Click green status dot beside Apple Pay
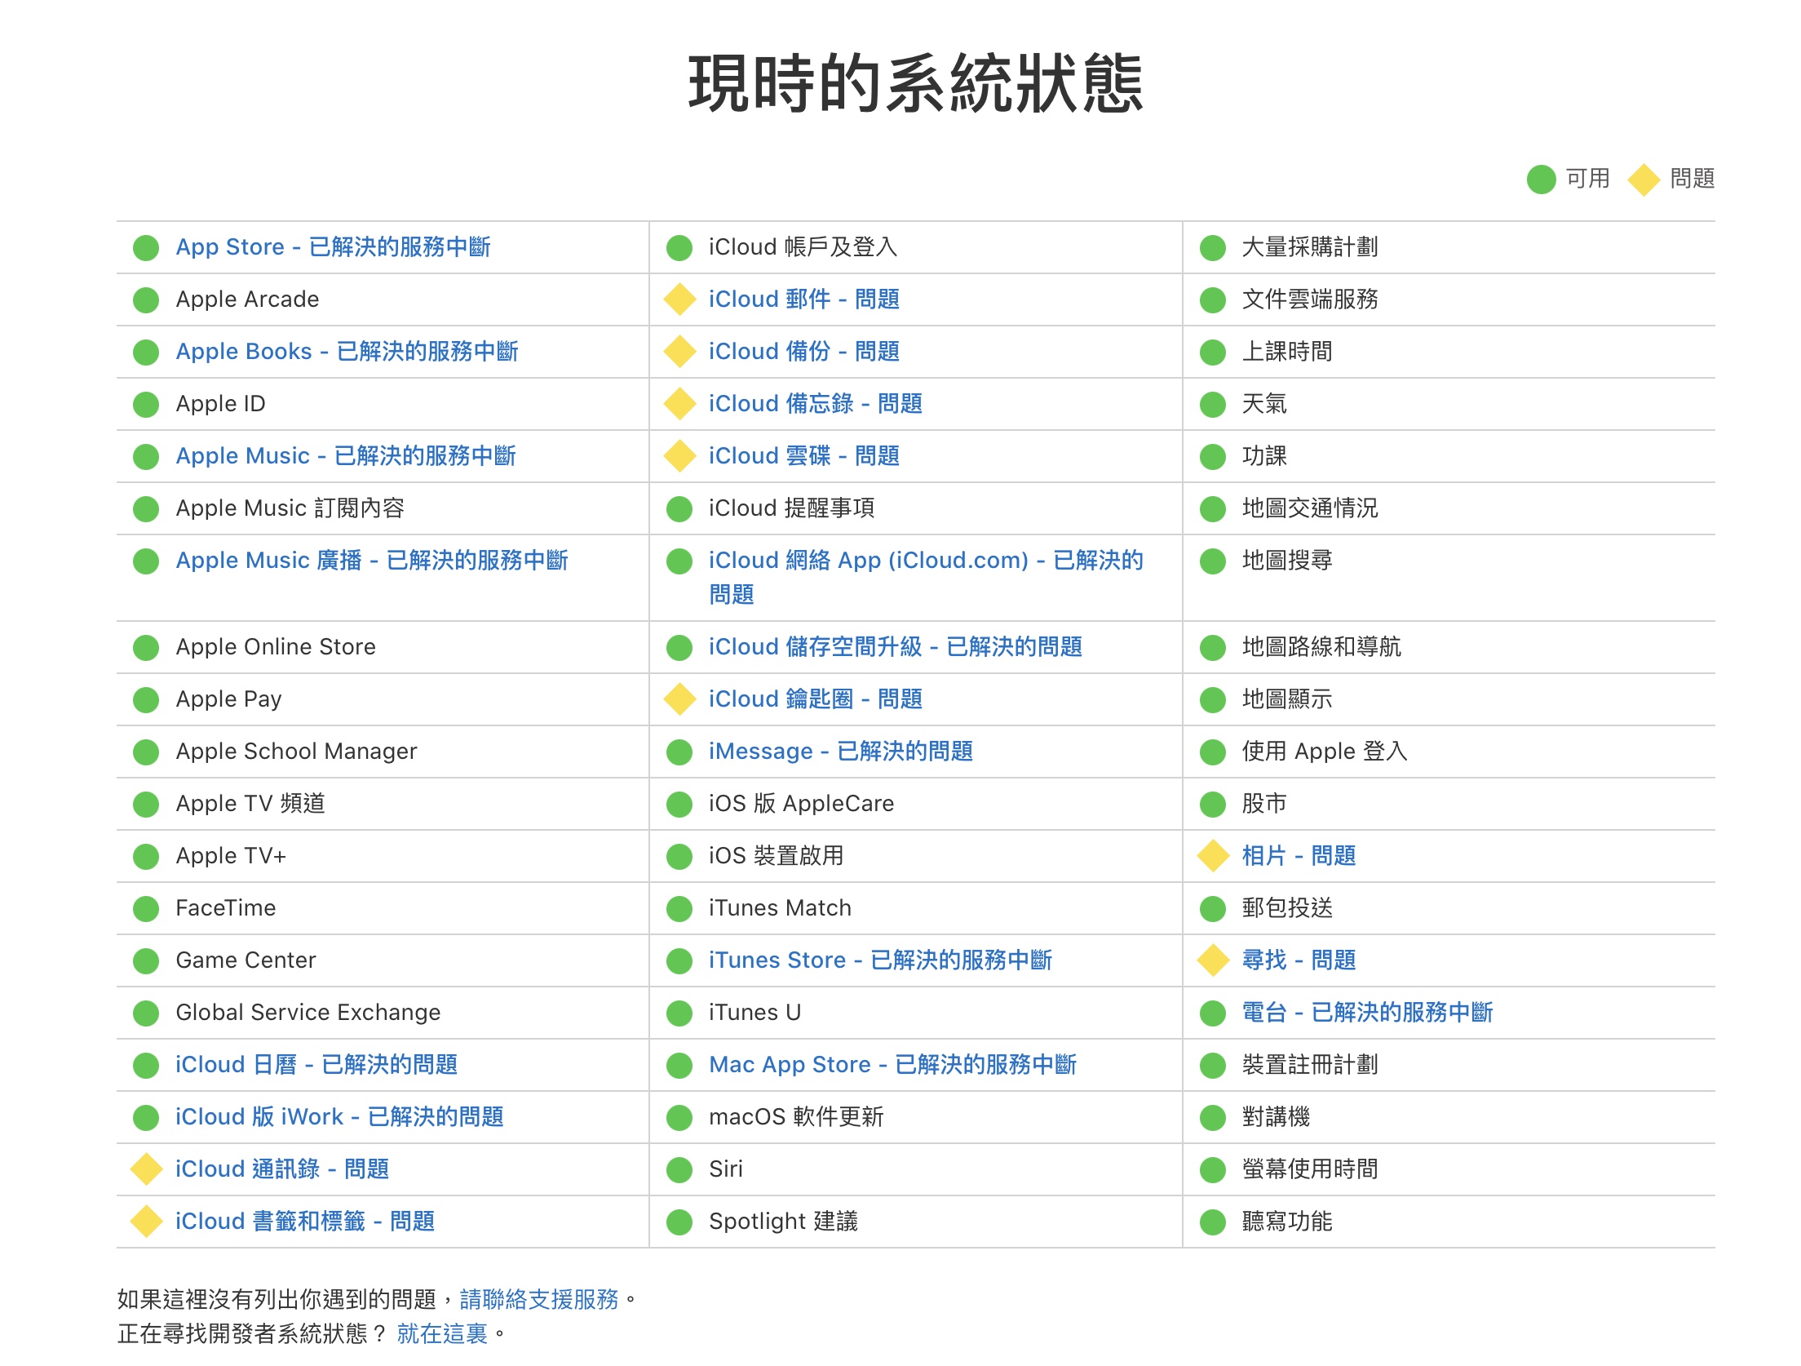 [146, 700]
